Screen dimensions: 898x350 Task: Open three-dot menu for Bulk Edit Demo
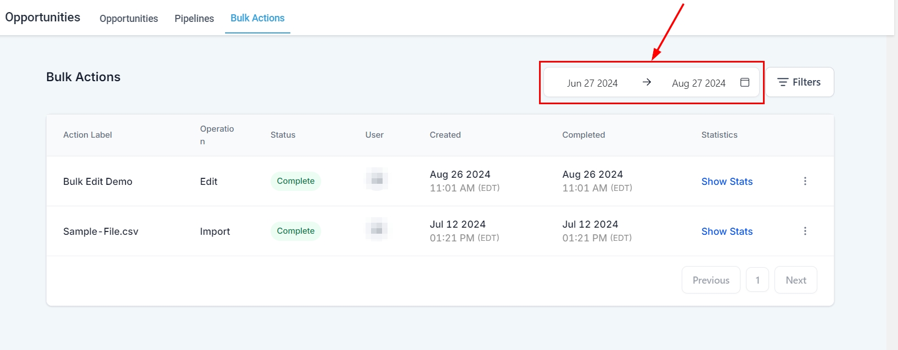tap(805, 181)
